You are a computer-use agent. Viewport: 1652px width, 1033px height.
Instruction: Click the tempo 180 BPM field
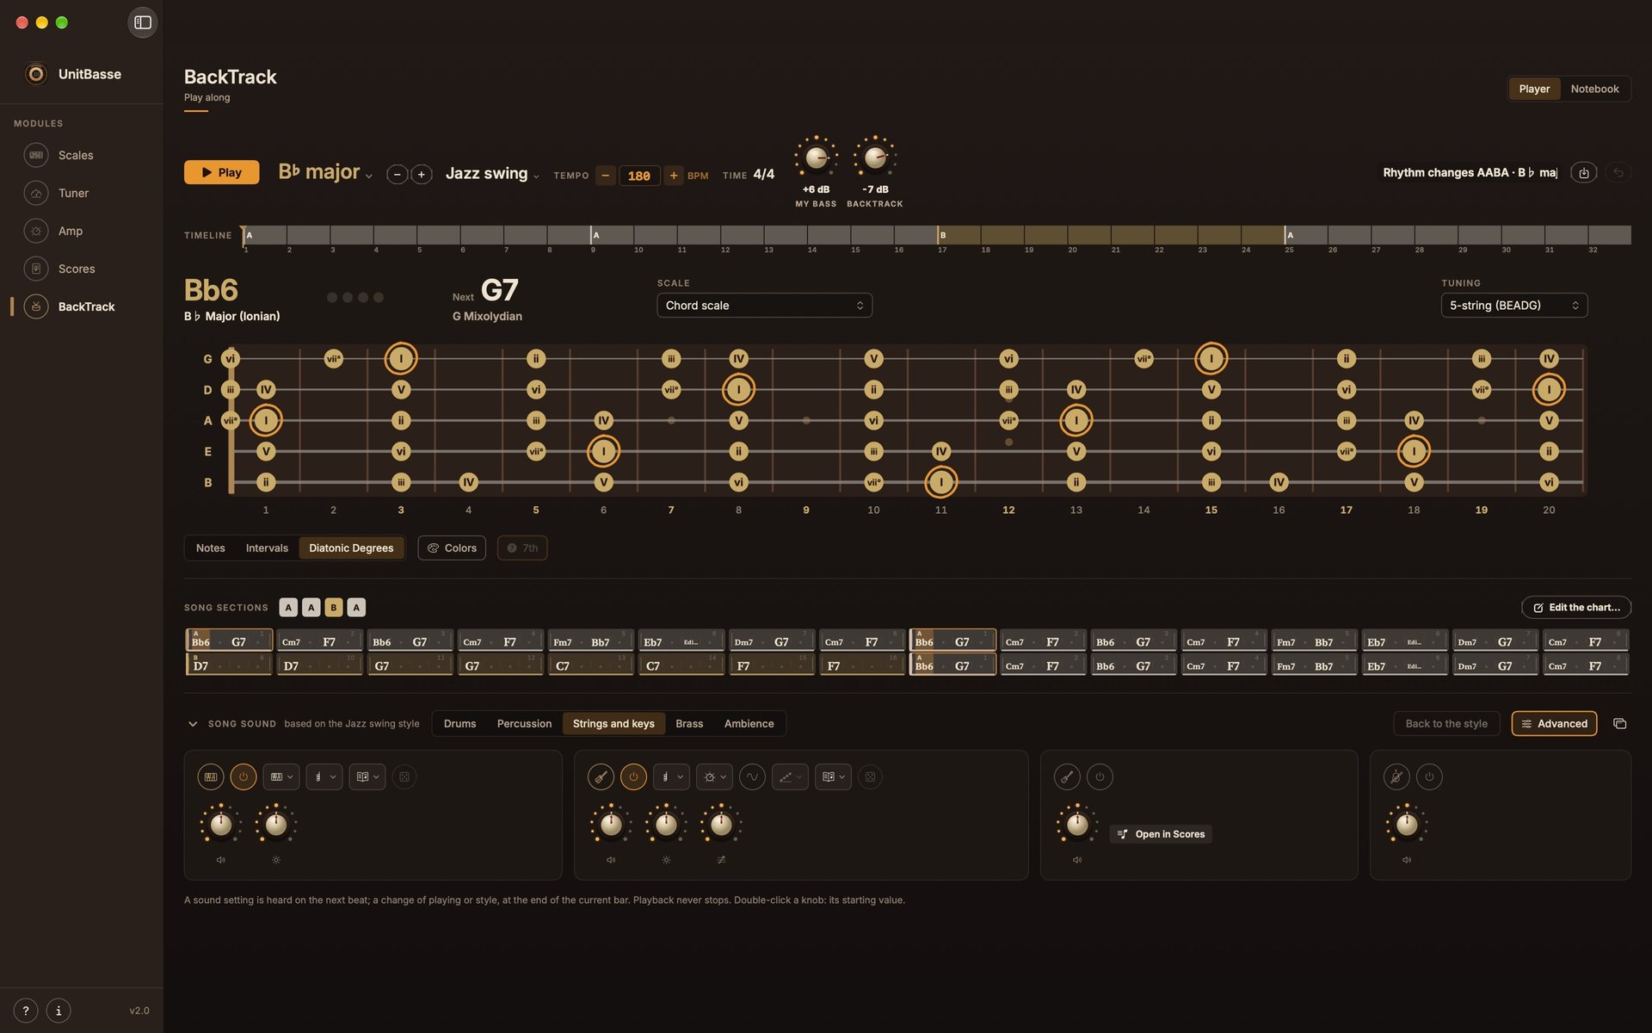[639, 176]
